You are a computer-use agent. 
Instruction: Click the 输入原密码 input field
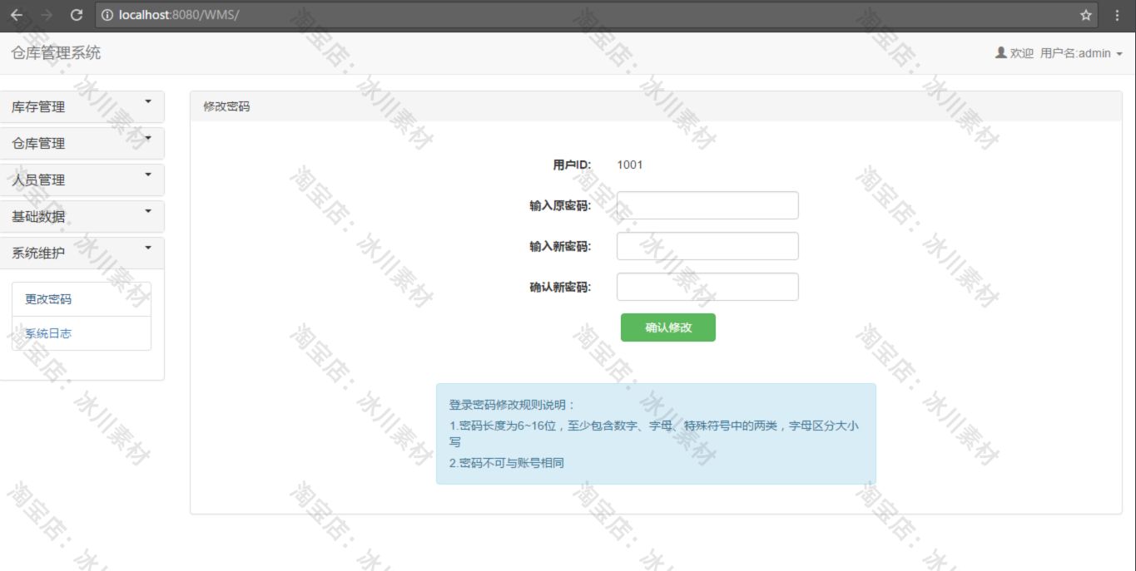coord(707,205)
